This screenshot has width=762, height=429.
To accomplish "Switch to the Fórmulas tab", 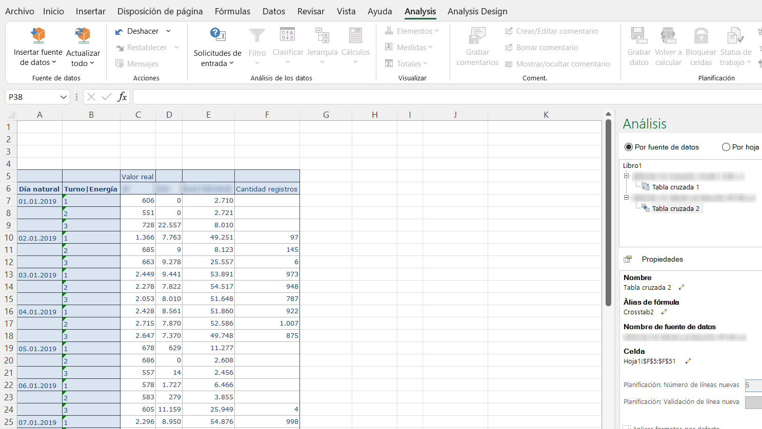I will pyautogui.click(x=232, y=11).
